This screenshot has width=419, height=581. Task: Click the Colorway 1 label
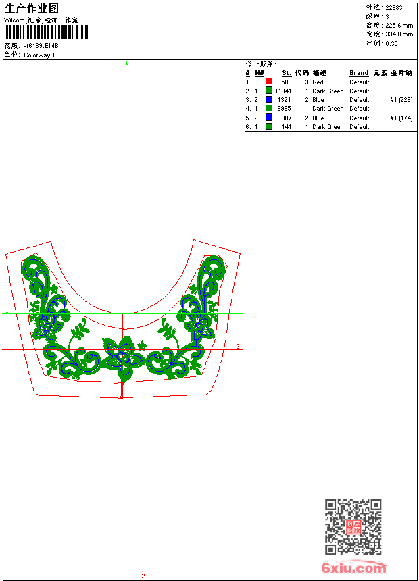click(39, 55)
